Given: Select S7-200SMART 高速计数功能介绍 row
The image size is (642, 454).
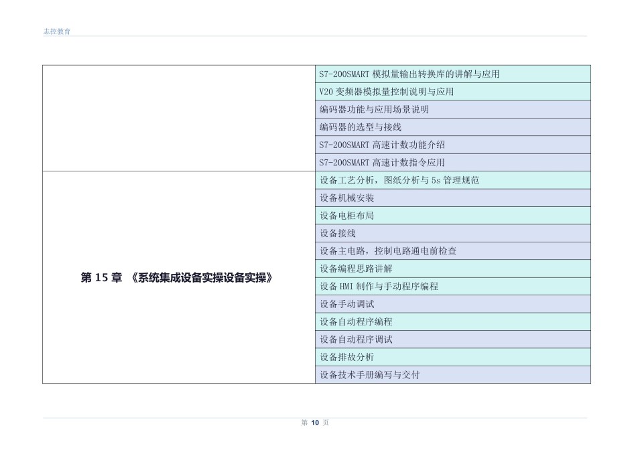Looking at the screenshot, I should 453,145.
